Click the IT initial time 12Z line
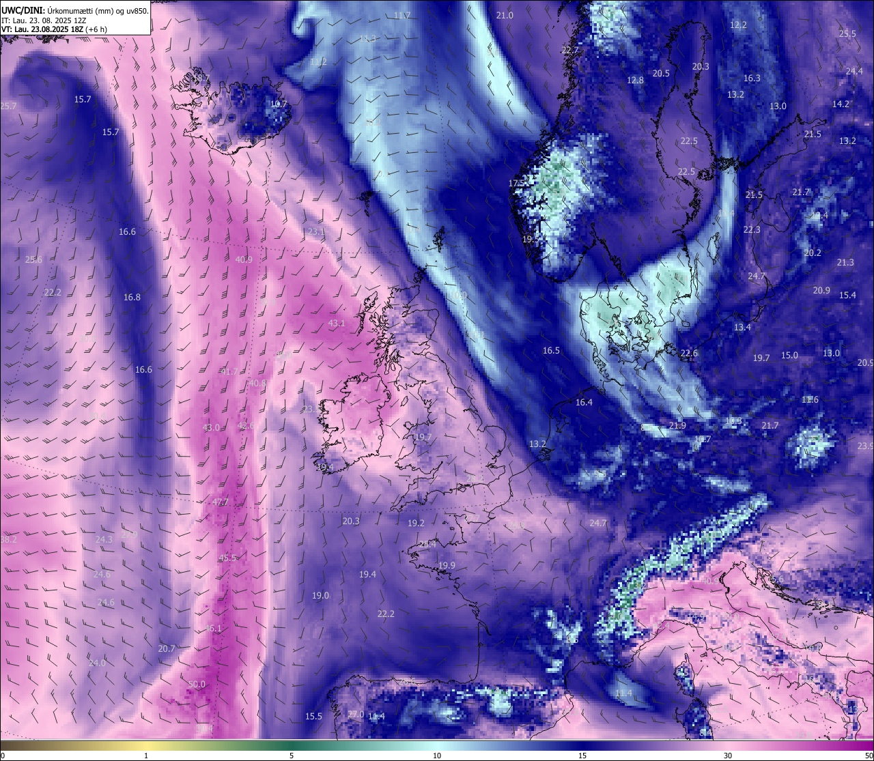The image size is (874, 761). coord(44,20)
